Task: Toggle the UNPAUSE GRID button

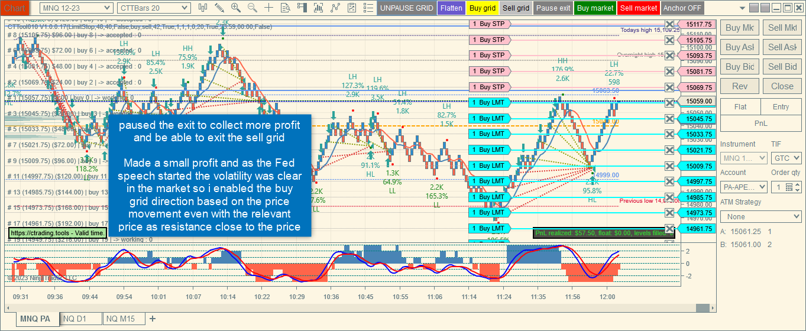Action: [406, 8]
